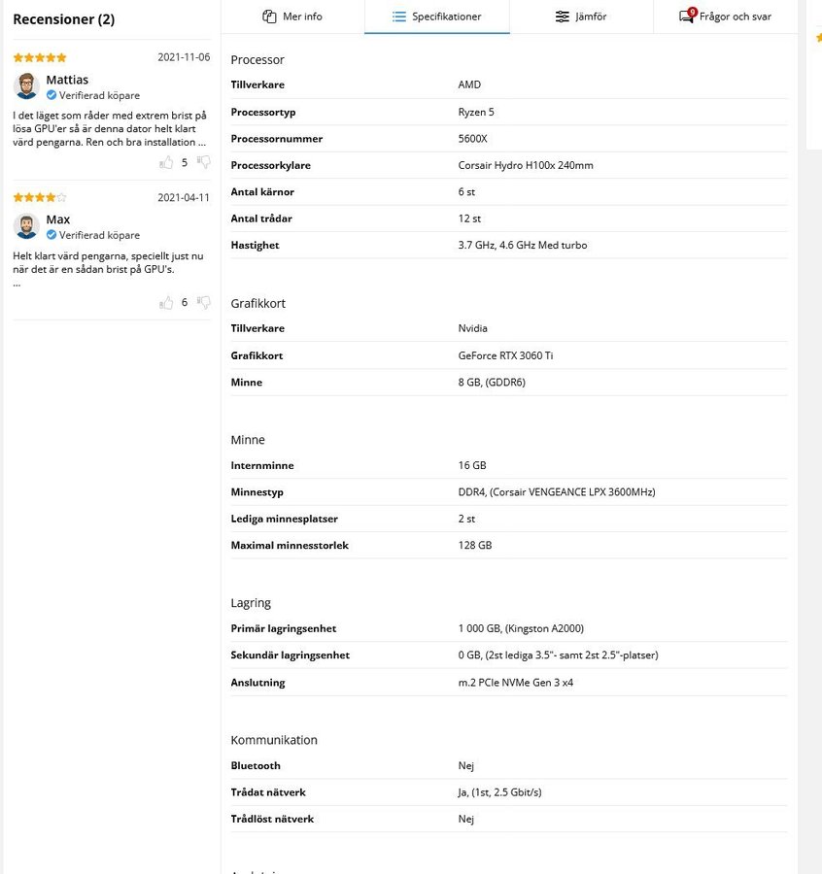Click Mattias's five-star rating
The width and height of the screenshot is (822, 874).
40,57
